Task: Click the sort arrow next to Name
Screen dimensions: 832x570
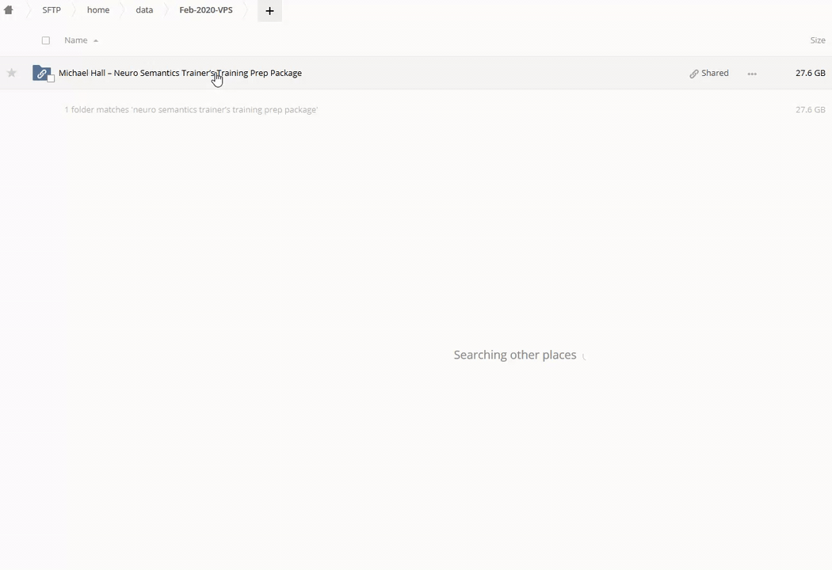Action: point(96,40)
